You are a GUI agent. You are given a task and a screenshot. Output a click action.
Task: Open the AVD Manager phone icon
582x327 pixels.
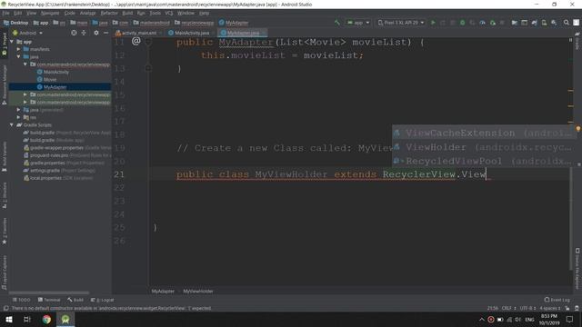pyautogui.click(x=544, y=23)
